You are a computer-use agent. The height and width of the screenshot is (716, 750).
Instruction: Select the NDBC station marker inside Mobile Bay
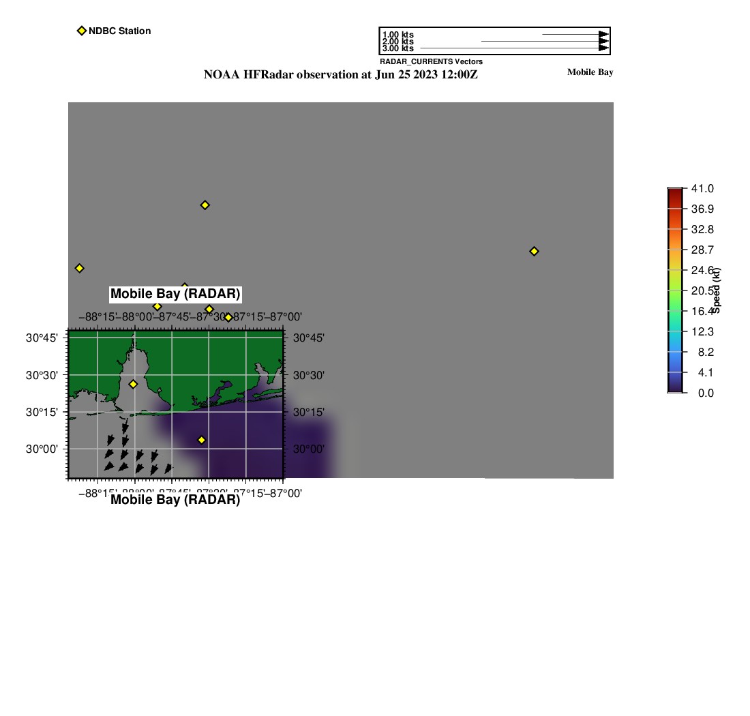(x=134, y=385)
